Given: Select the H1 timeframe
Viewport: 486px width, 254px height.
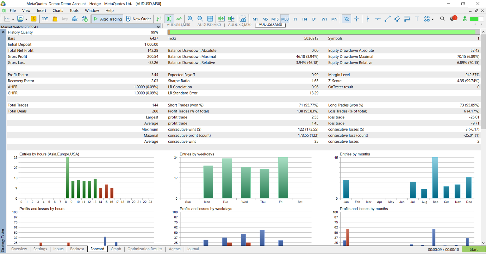Looking at the screenshot, I should pos(295,19).
